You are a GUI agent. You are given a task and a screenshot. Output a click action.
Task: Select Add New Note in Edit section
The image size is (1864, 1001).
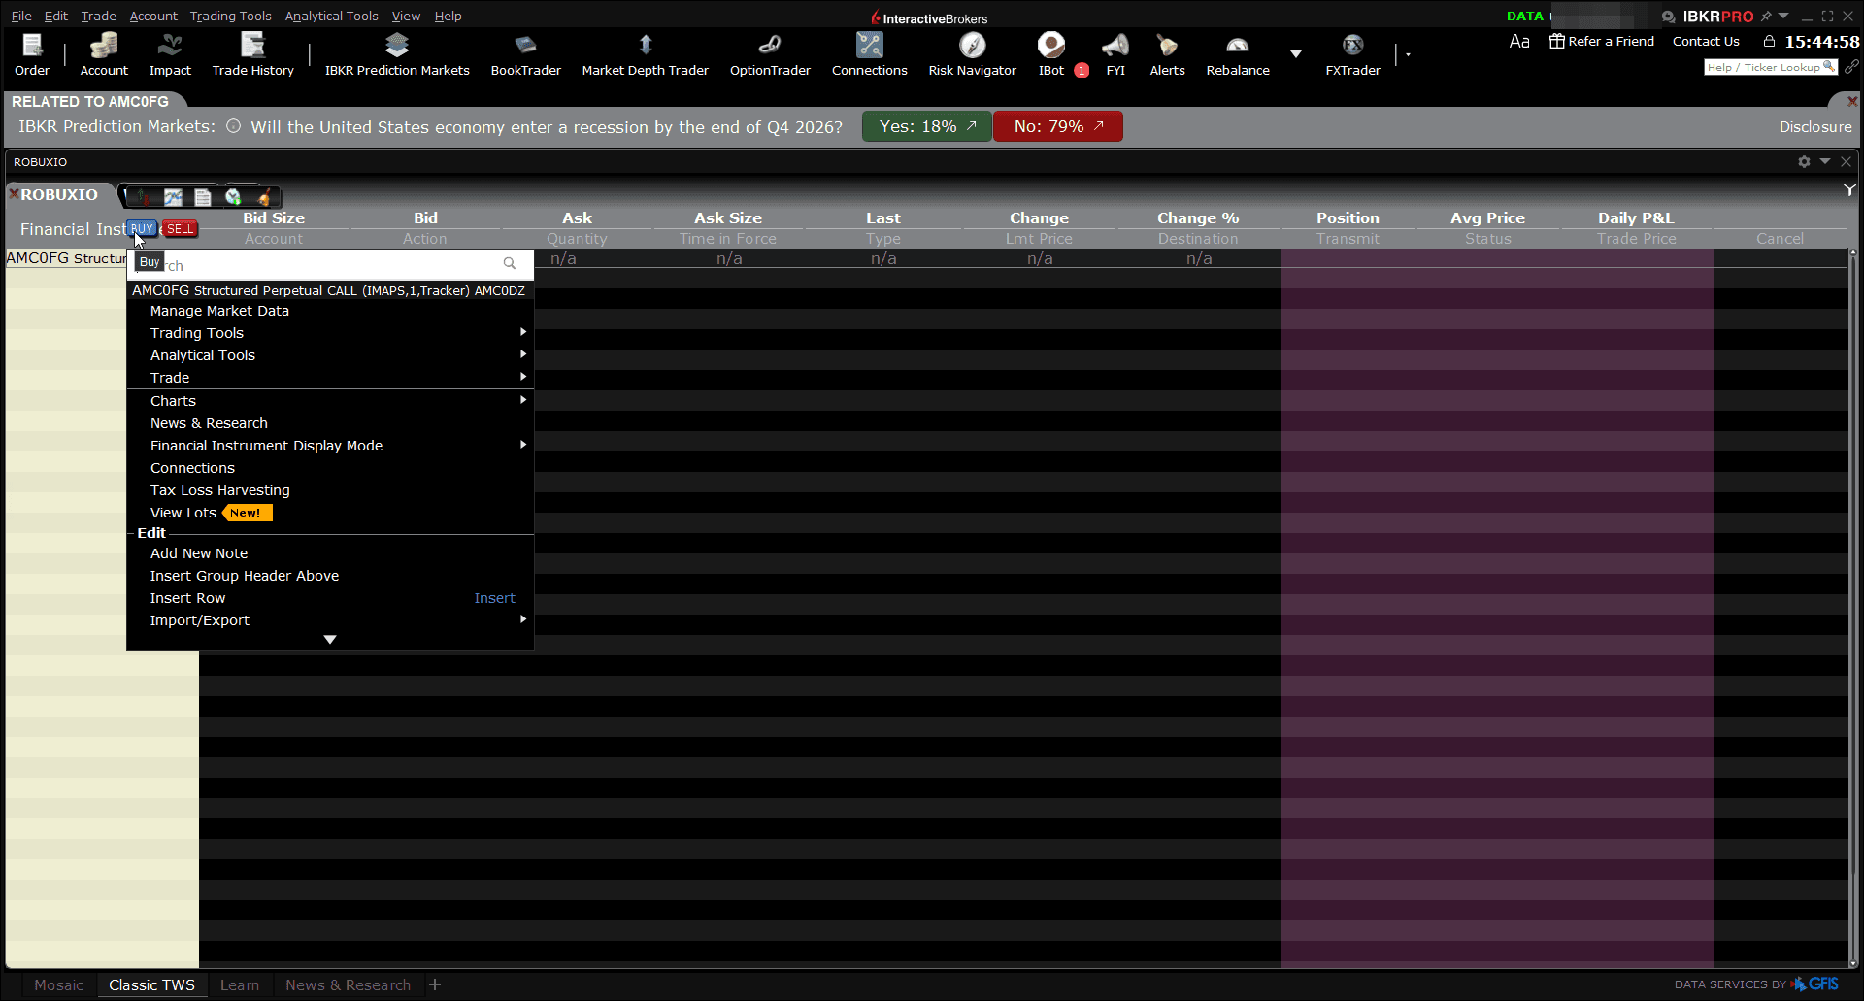click(x=330, y=553)
